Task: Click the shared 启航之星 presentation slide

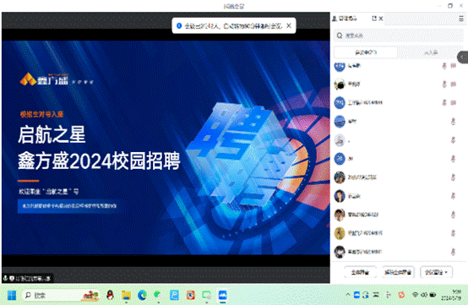Action: click(166, 147)
